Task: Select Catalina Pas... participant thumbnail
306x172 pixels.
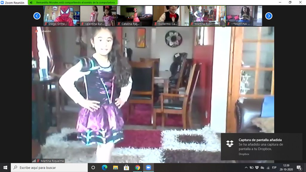Action: (134, 16)
